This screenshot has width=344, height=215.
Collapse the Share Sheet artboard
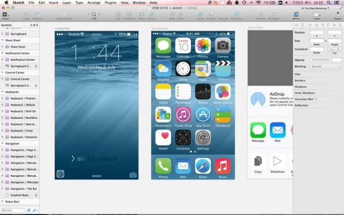pyautogui.click(x=2, y=40)
